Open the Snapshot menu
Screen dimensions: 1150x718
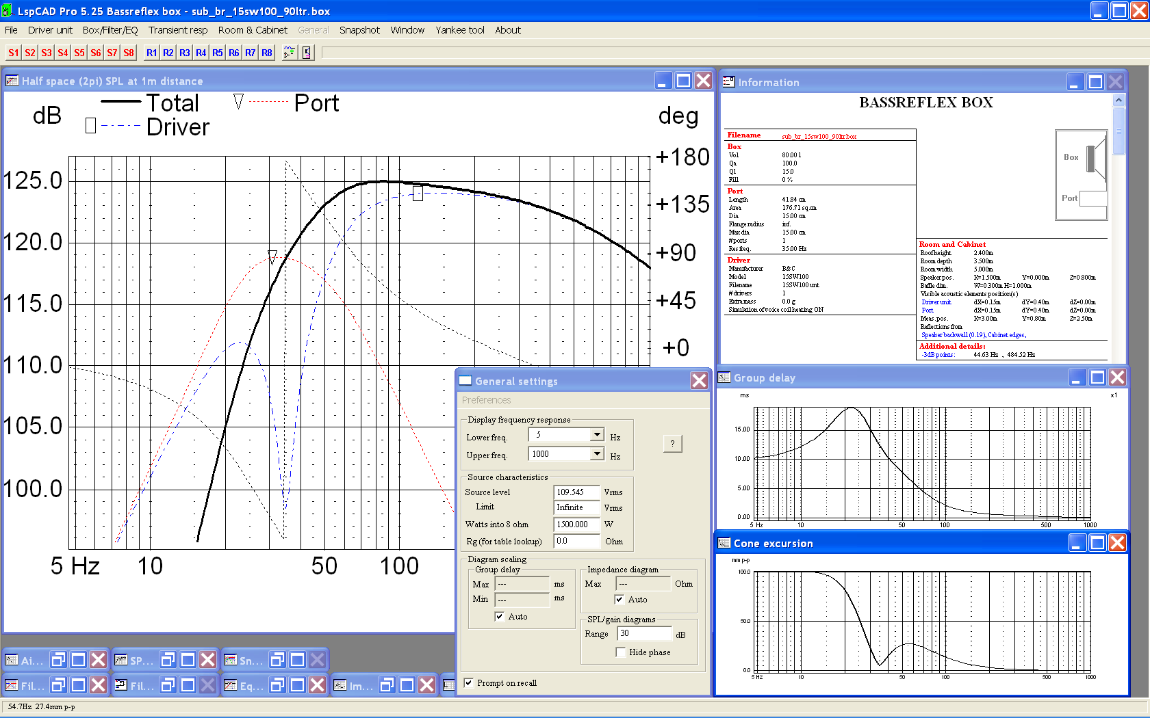click(359, 30)
